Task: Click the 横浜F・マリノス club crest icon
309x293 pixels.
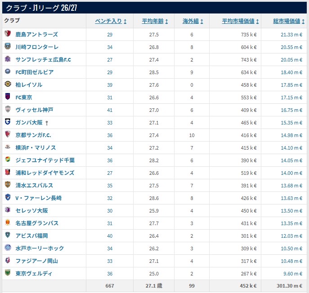Action: click(x=8, y=146)
